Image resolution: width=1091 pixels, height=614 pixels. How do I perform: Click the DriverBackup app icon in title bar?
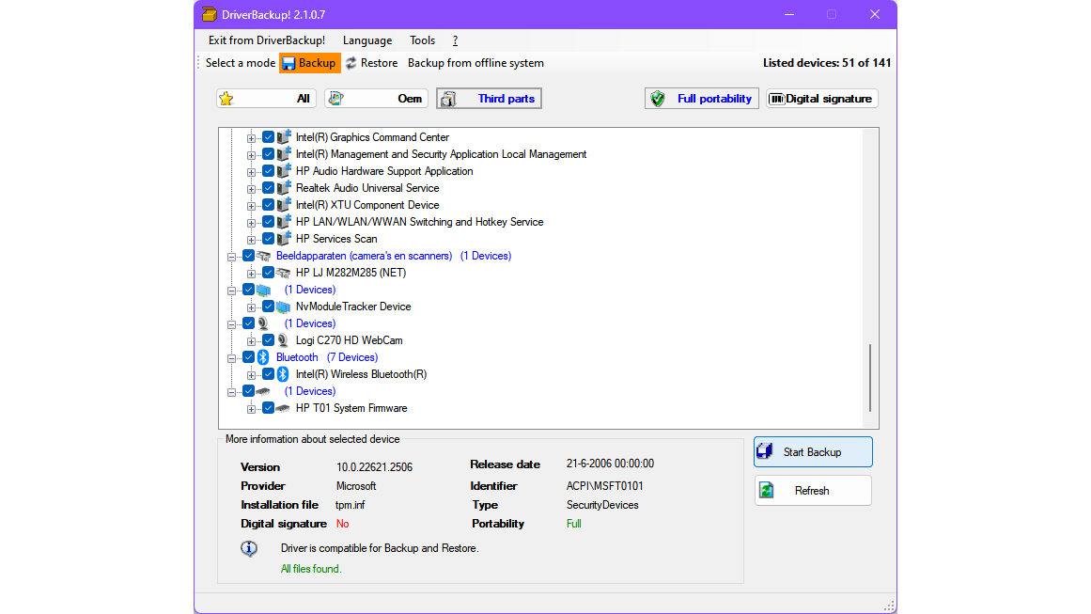[x=209, y=15]
